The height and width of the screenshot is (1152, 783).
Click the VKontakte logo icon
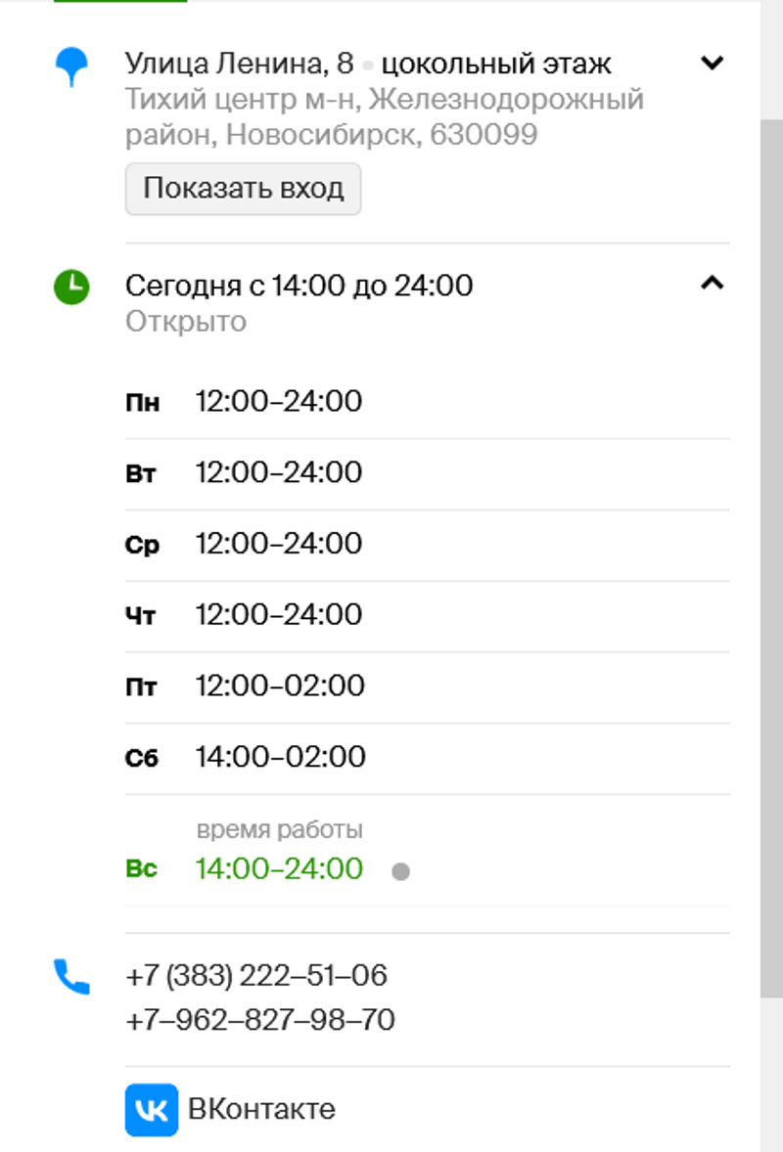[152, 1110]
